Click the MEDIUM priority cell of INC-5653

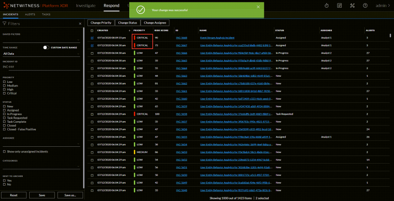click(141, 152)
